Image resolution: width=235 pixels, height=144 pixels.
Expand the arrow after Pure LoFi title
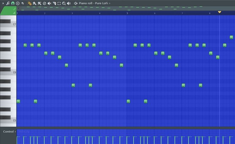click(110, 3)
